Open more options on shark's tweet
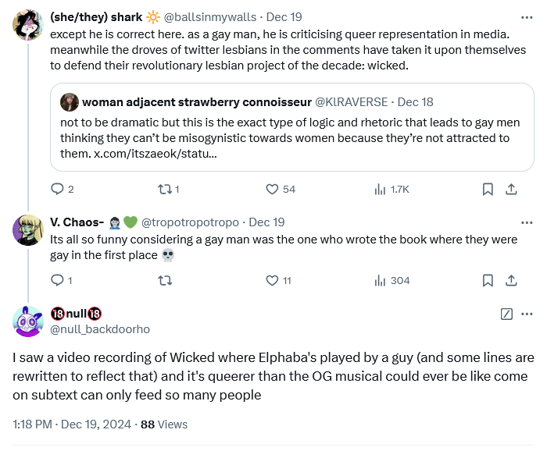547x451 pixels. (527, 16)
